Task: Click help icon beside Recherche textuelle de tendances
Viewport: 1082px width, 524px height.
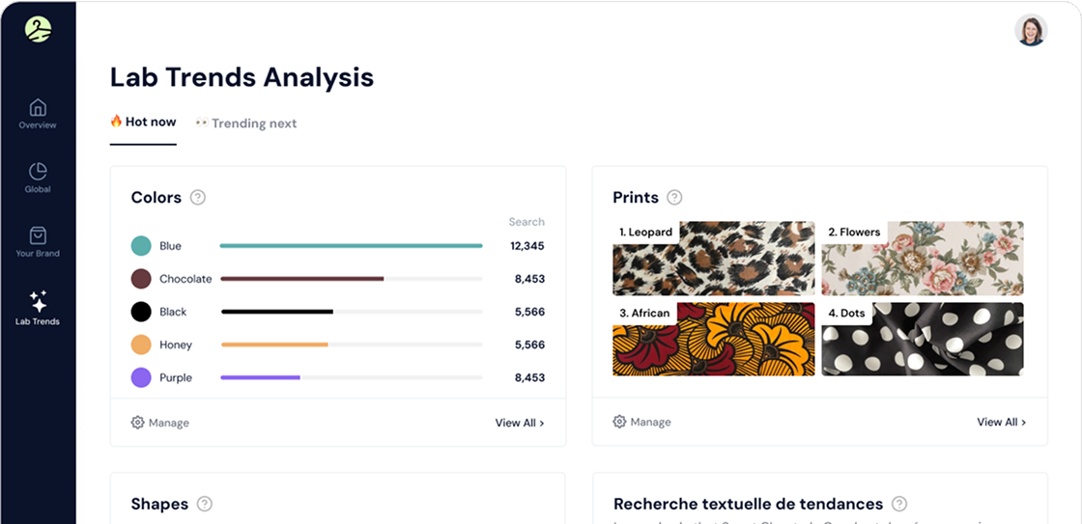Action: point(899,504)
